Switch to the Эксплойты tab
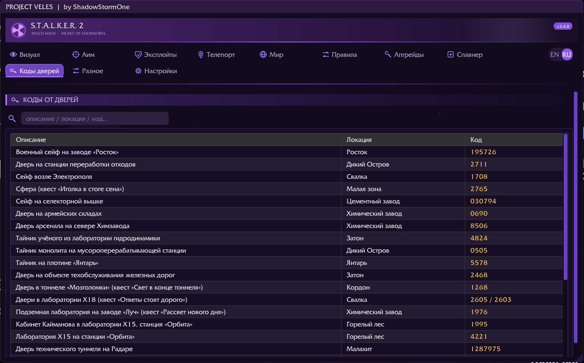This screenshot has height=363, width=584. 156,55
